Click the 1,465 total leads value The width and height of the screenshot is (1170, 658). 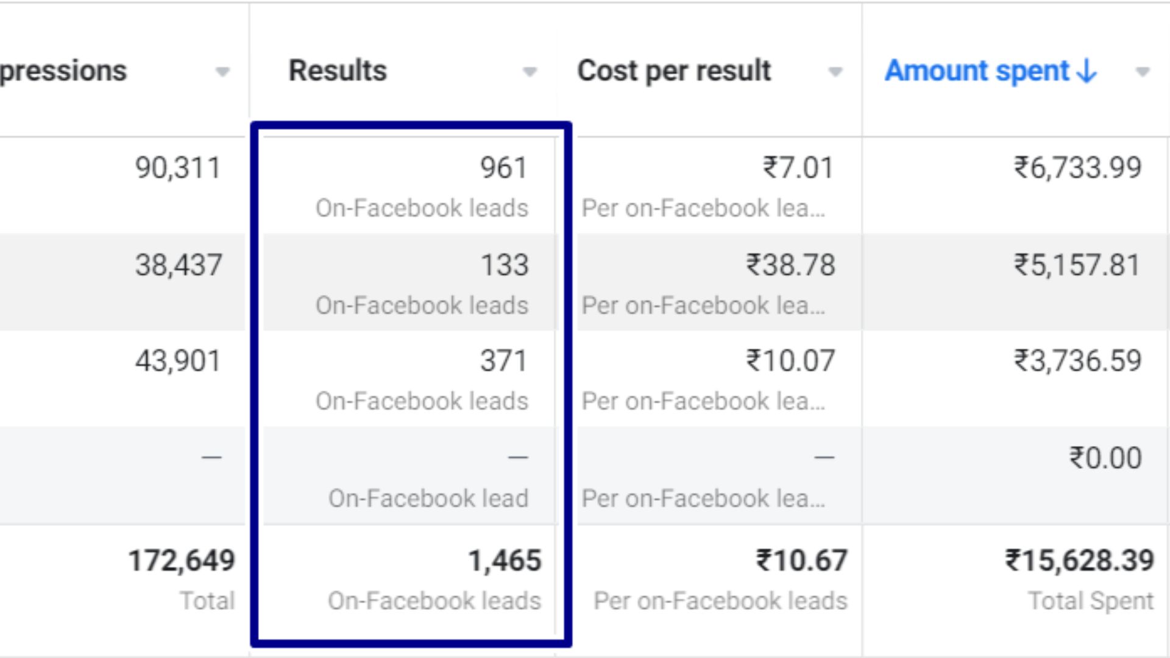click(x=505, y=561)
